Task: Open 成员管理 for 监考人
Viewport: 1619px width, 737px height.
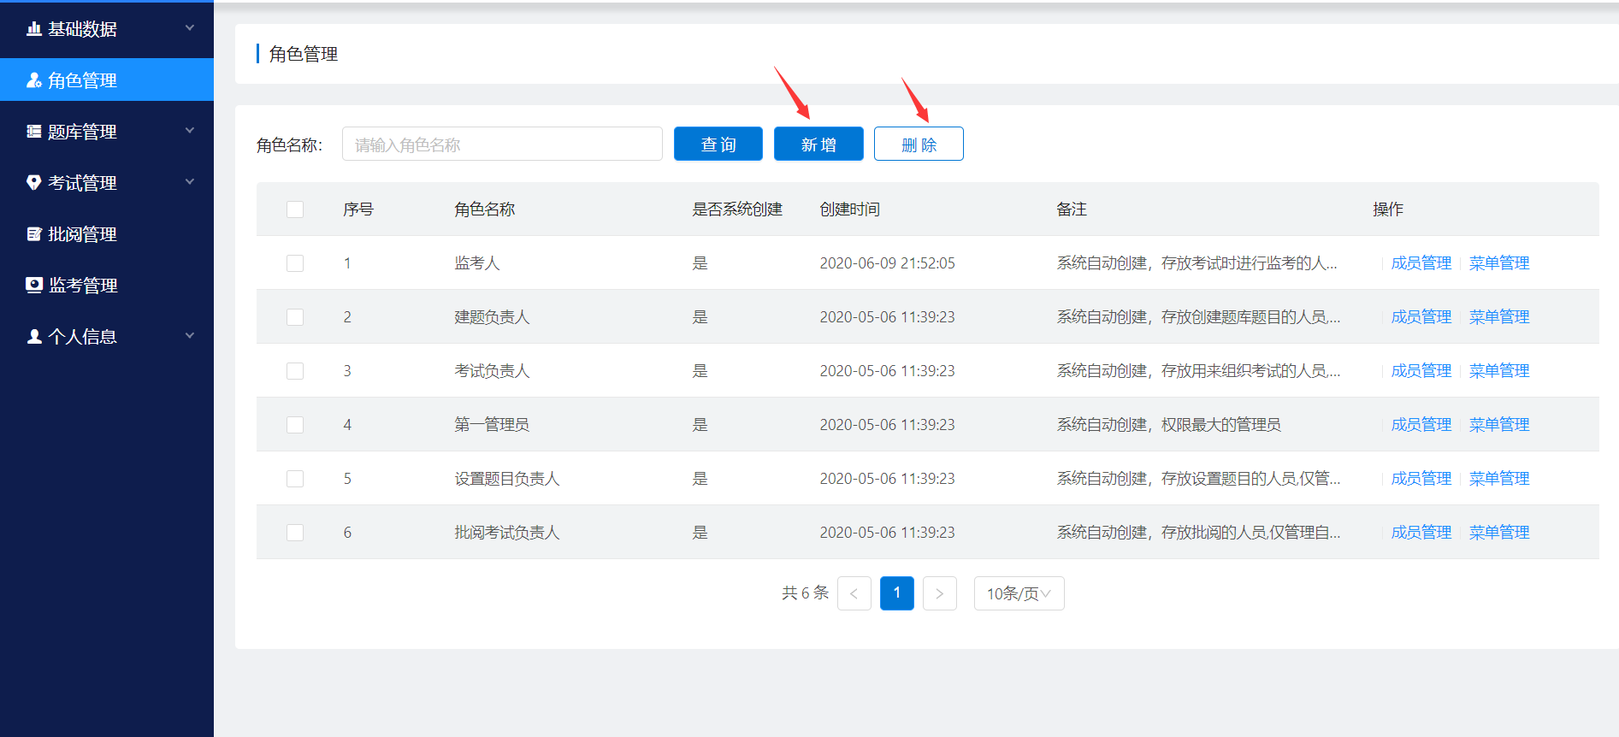Action: 1421,263
